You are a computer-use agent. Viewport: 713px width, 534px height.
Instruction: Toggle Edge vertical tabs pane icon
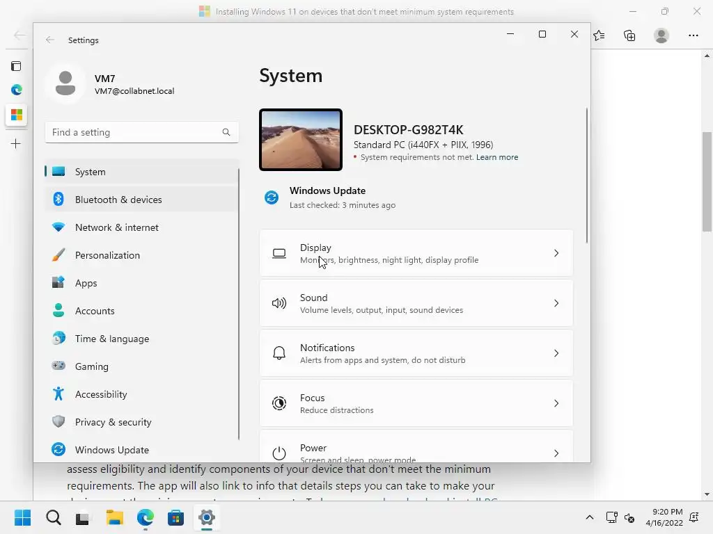tap(16, 66)
